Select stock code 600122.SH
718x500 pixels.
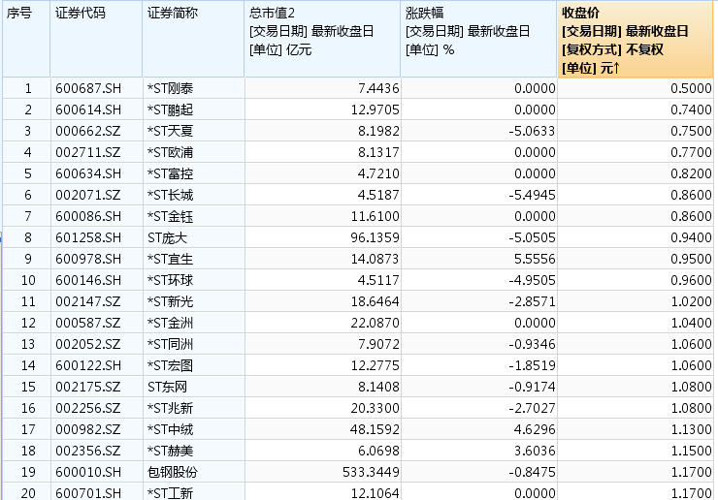[88, 365]
